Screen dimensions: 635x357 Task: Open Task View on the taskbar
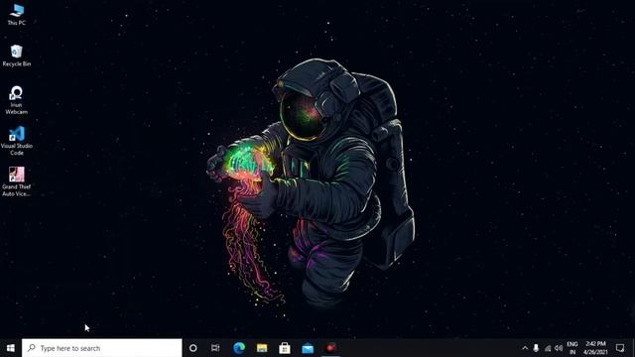215,348
